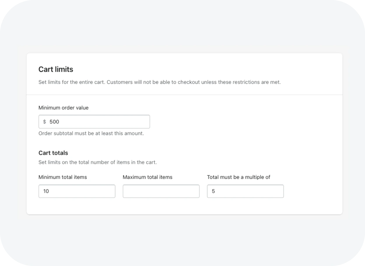
Task: Click the "Cart limits" heading
Action: pyautogui.click(x=56, y=69)
